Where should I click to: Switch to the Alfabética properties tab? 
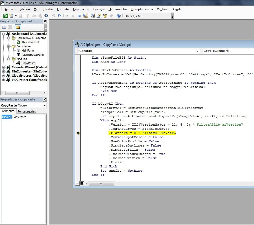pos(8,111)
